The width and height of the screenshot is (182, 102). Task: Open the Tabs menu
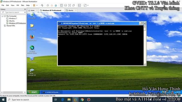22,5
